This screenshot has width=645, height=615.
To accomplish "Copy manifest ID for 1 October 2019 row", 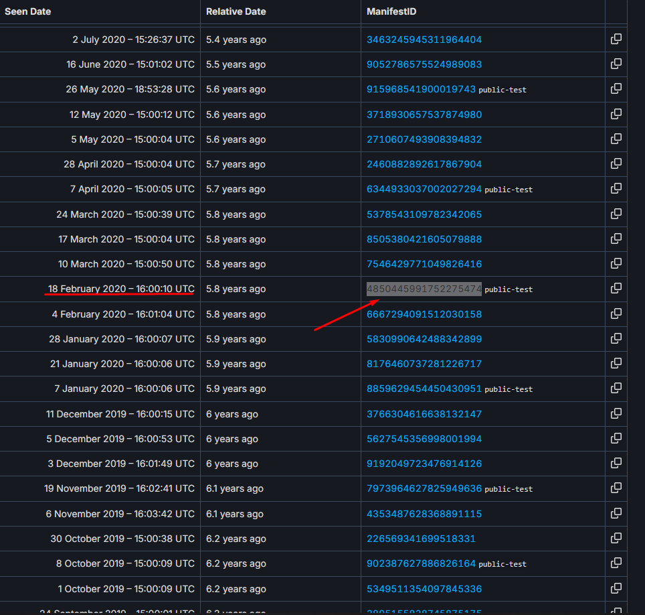I will coord(616,589).
